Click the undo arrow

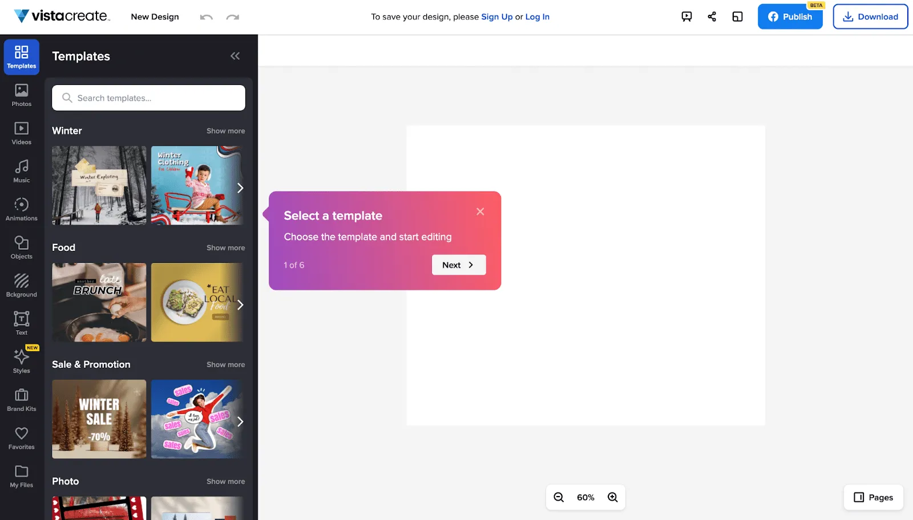207,17
